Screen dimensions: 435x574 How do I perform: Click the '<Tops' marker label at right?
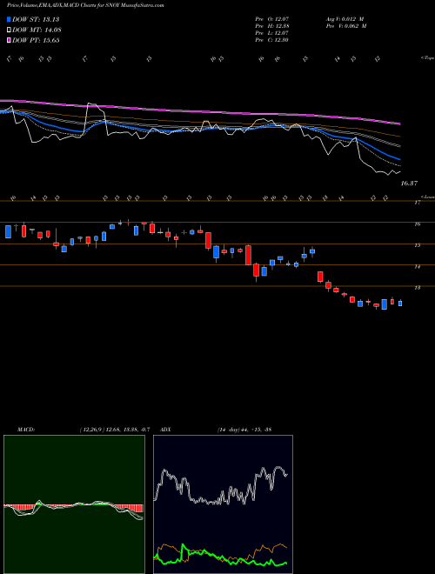coord(427,58)
